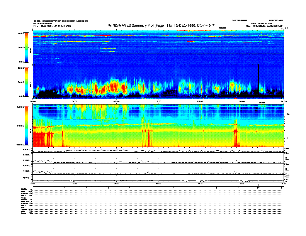306x236 pixels.
Task: Select the 60.00 label on RAD1 scale
Action: tap(21, 68)
